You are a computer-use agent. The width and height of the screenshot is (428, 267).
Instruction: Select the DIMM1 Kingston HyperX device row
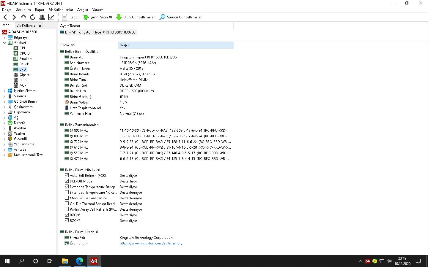click(97, 32)
